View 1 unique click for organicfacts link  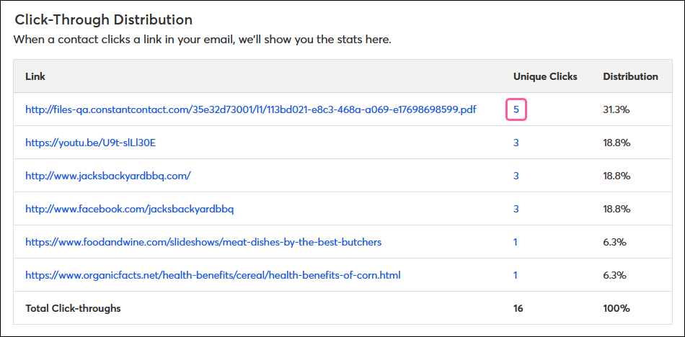point(516,275)
